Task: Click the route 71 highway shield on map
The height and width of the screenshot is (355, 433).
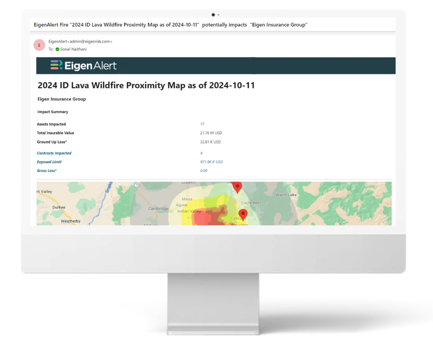Action: (137, 185)
